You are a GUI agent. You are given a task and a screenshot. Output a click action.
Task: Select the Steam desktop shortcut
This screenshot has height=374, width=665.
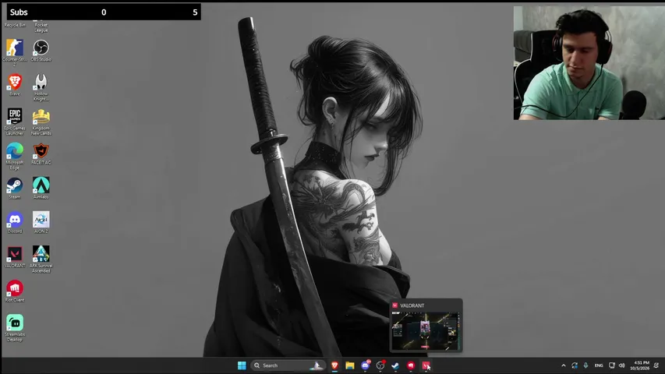click(x=15, y=188)
